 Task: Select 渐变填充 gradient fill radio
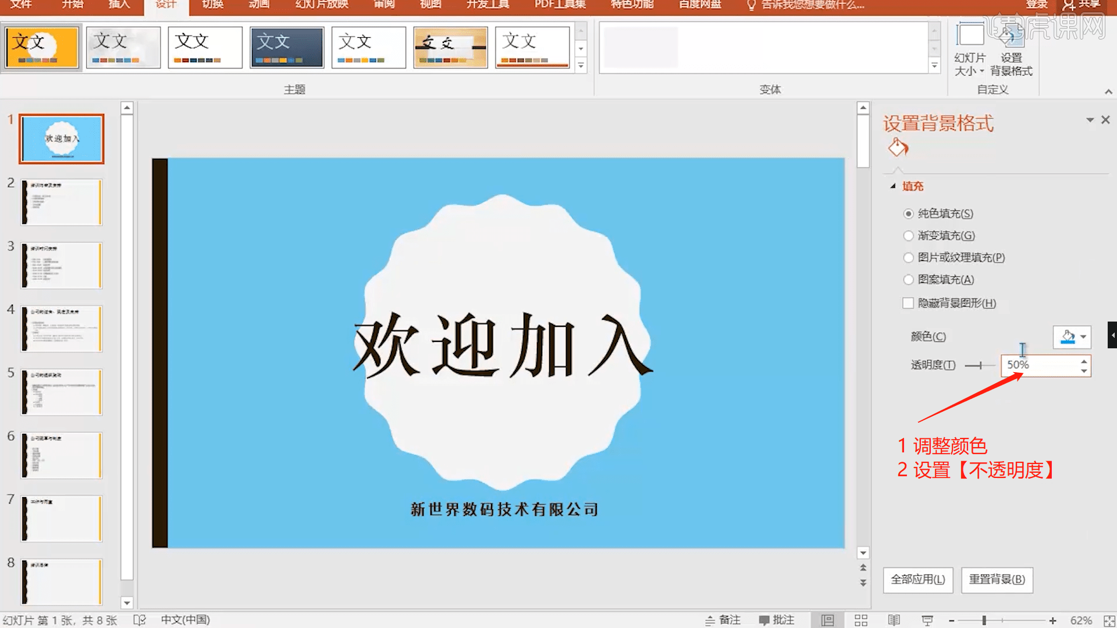(909, 235)
